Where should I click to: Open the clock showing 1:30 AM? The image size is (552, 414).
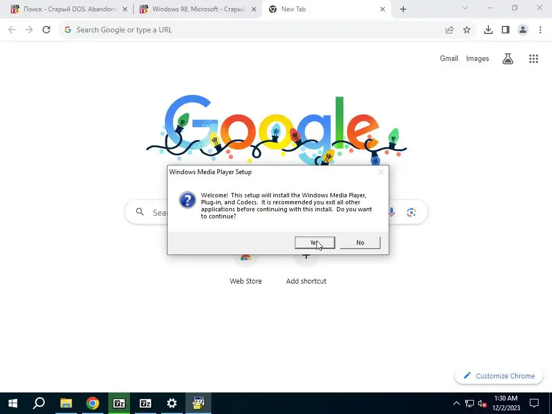(506, 403)
